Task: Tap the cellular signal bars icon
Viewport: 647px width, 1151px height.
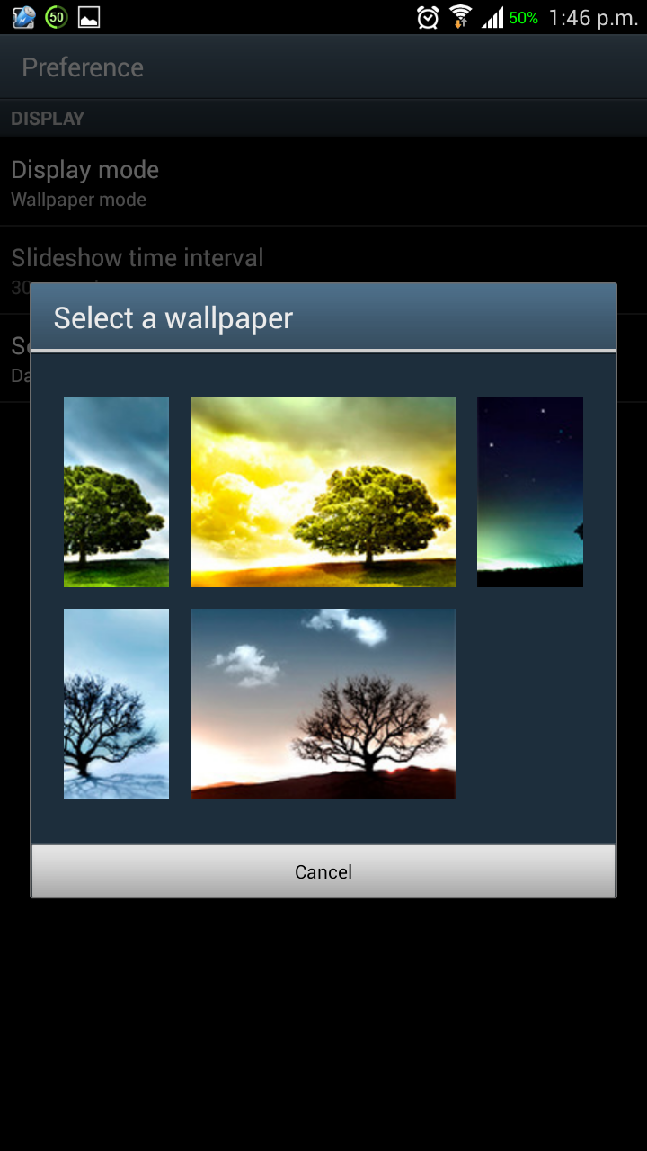Action: tap(492, 17)
